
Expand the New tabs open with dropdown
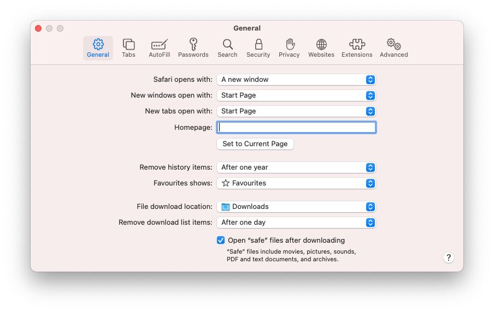click(296, 111)
